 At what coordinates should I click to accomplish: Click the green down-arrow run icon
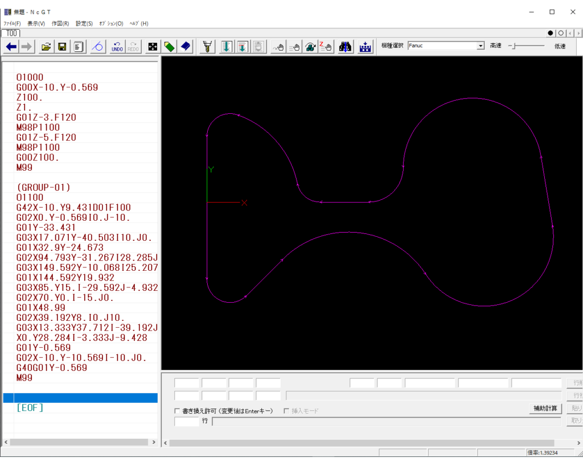pos(227,47)
